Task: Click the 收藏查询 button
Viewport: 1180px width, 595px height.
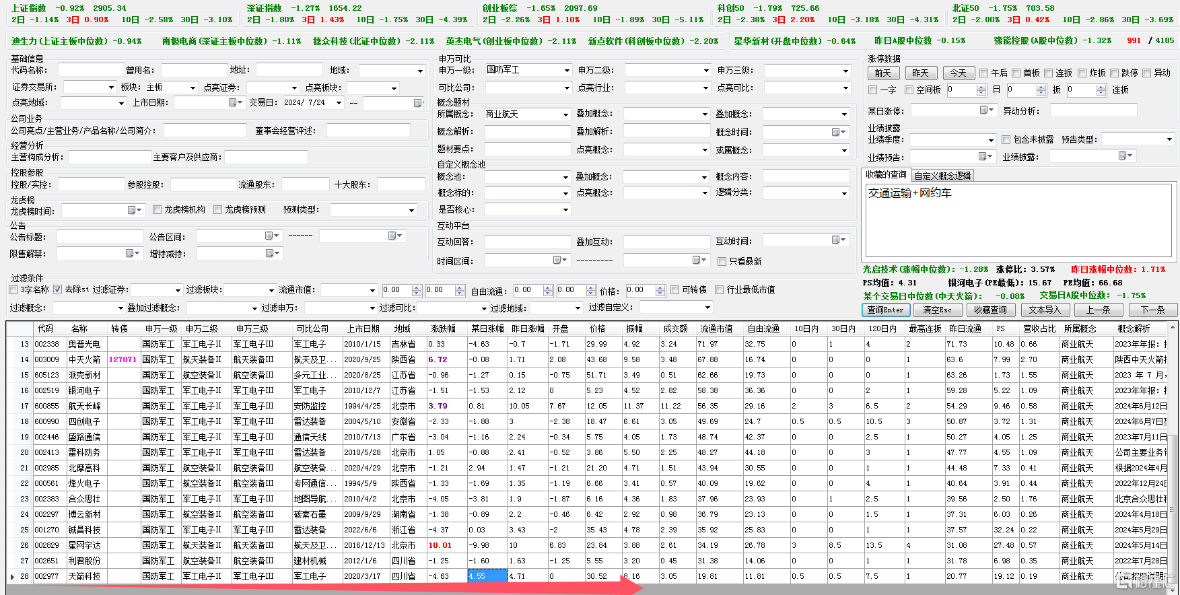Action: tap(990, 310)
